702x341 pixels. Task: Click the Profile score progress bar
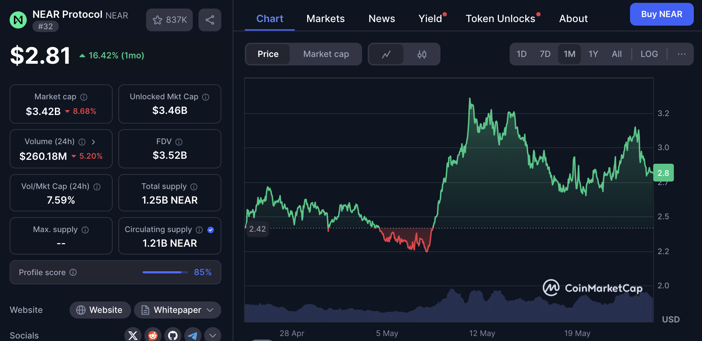click(165, 272)
